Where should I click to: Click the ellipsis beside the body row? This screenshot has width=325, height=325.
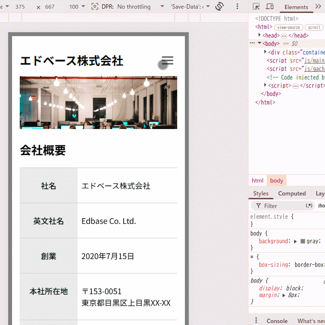pyautogui.click(x=252, y=43)
